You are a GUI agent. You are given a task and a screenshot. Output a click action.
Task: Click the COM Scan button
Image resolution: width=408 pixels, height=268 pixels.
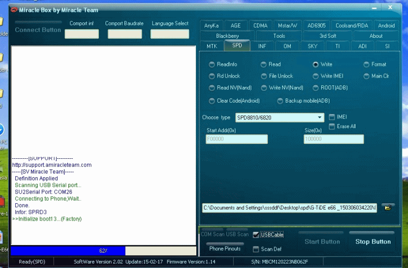(x=213, y=233)
